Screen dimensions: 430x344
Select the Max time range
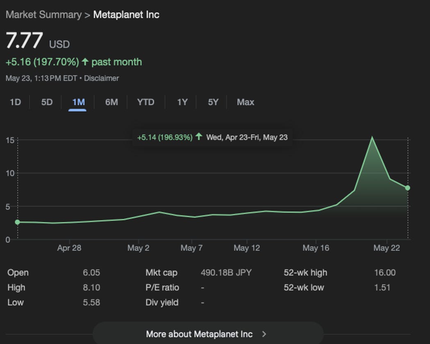point(245,102)
